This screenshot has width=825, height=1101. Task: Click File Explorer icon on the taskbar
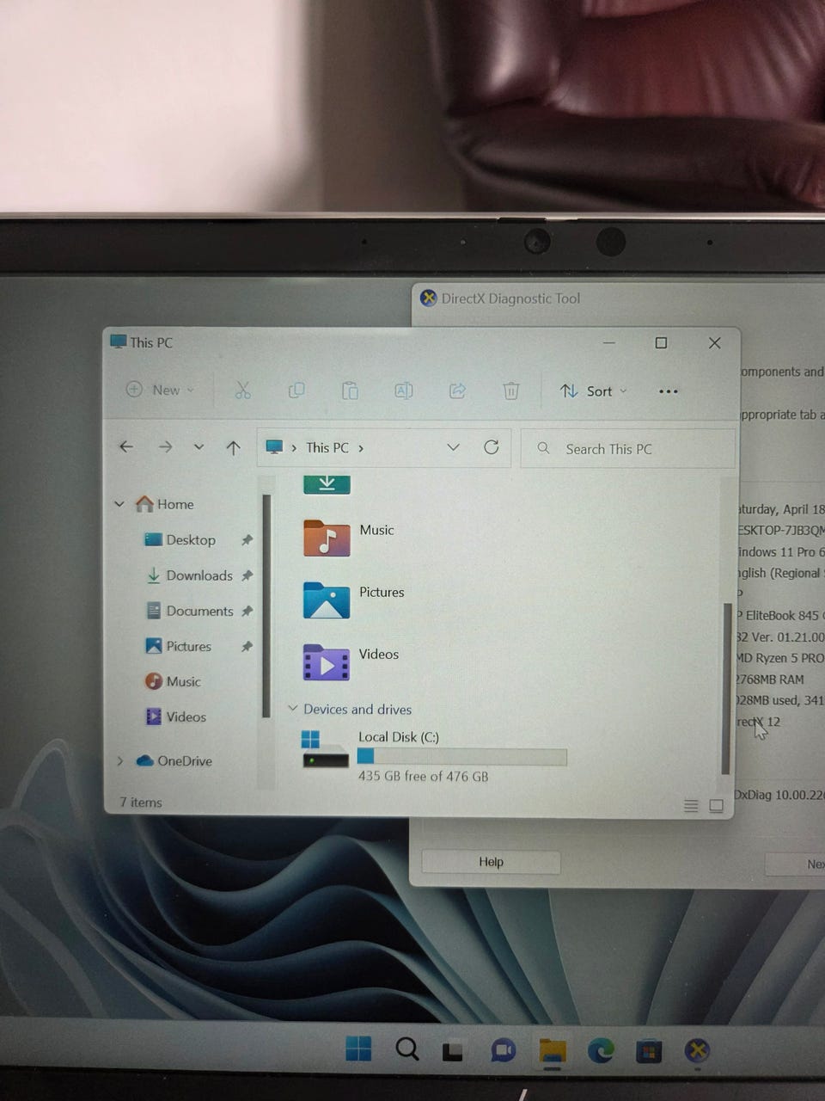point(552,1050)
